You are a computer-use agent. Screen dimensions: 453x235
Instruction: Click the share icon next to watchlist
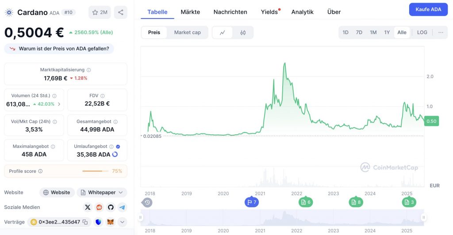(120, 12)
